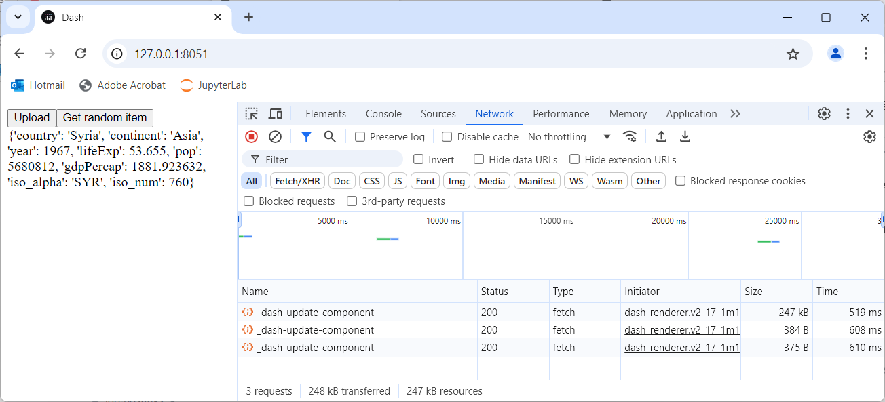Open the tab search dropdown arrow
Screen dimensions: 885x402
point(17,17)
